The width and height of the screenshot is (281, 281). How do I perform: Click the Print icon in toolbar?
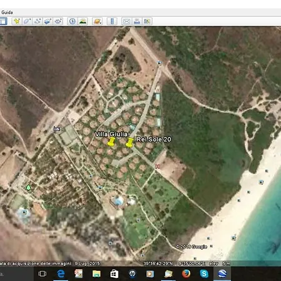[137, 21]
